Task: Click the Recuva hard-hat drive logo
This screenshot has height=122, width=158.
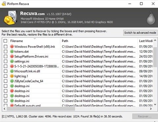Action: [11, 18]
